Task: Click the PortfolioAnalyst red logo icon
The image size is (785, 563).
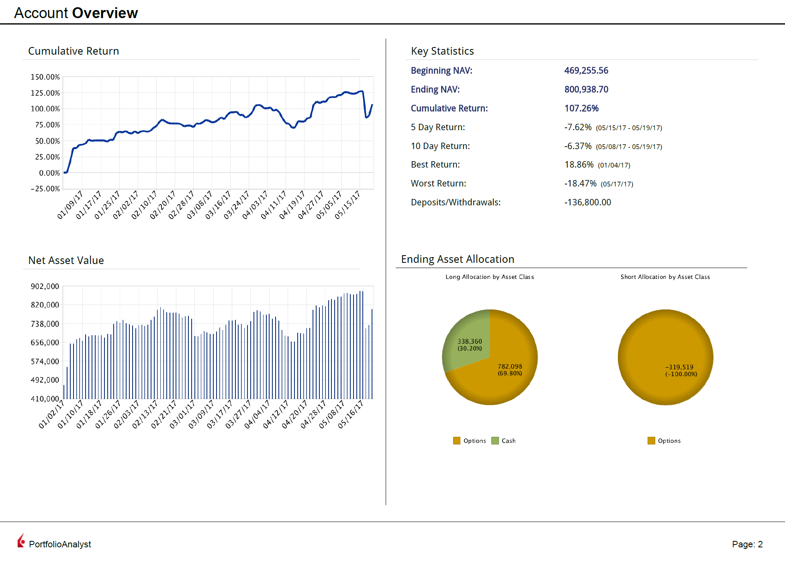Action: [x=21, y=541]
